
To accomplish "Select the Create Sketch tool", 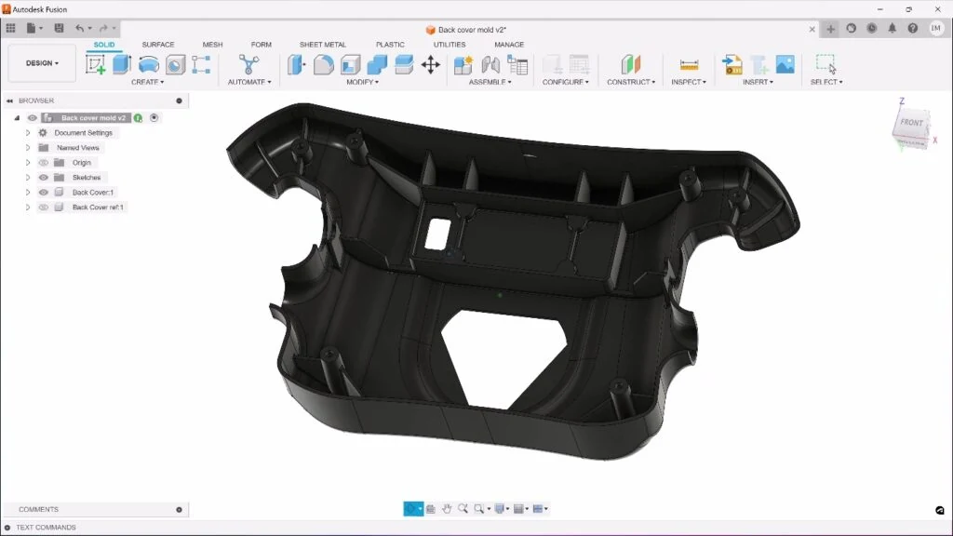I will click(96, 64).
